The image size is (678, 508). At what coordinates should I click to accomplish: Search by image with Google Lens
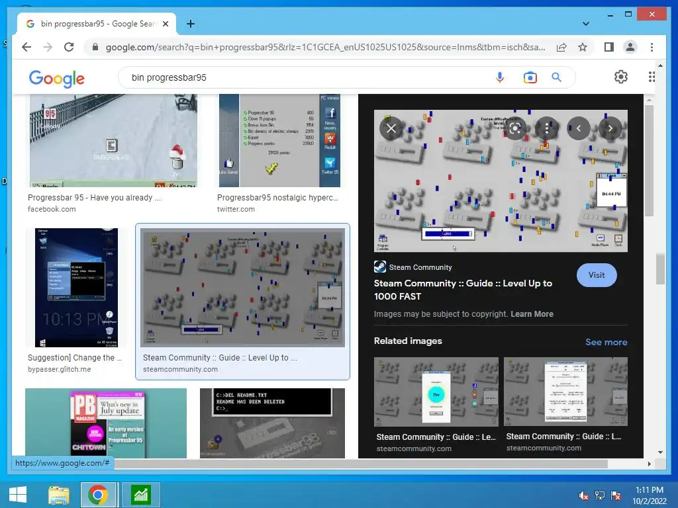530,77
